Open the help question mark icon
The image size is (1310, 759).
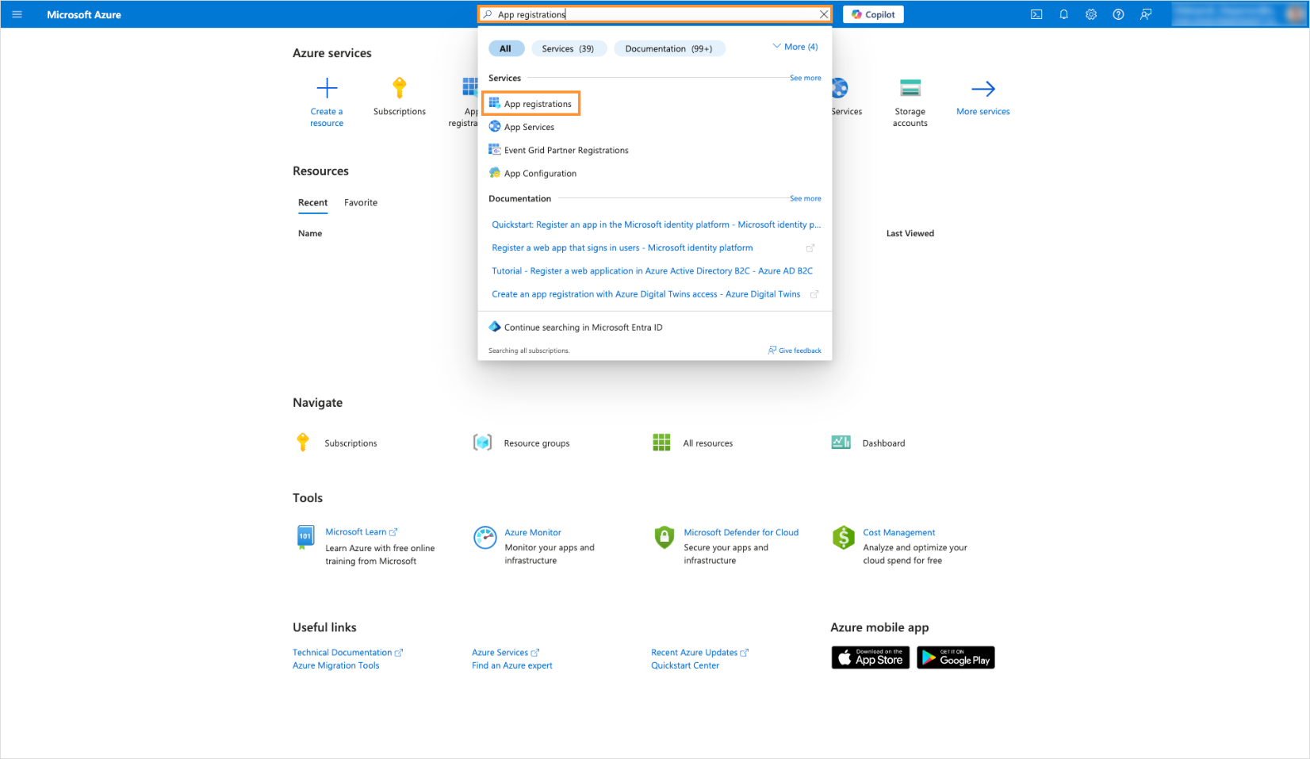[1118, 13]
